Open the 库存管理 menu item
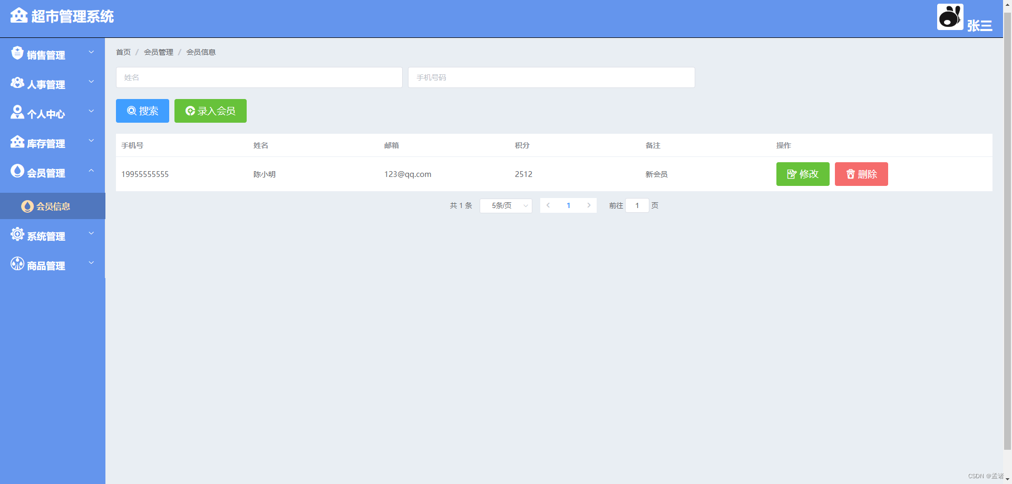Screen dimensions: 1012x484 tap(53, 141)
